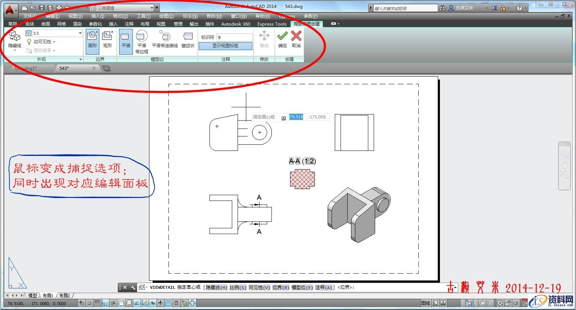Switch to the 布局2 layout tab
Screen dimensions: 576x310
coord(65,296)
